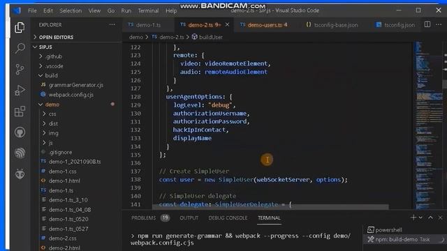Screen dimensions: 447x251
Task: Open the Explorer view in activity bar
Action: click(20, 28)
